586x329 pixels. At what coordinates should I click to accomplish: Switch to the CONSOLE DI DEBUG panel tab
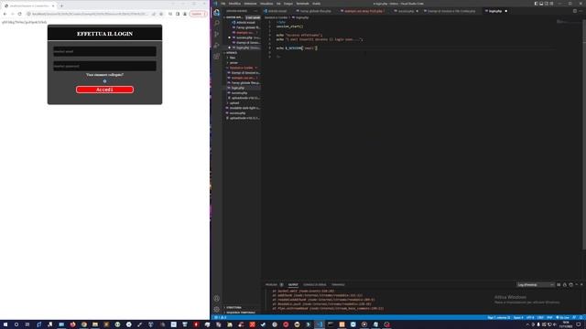(314, 284)
